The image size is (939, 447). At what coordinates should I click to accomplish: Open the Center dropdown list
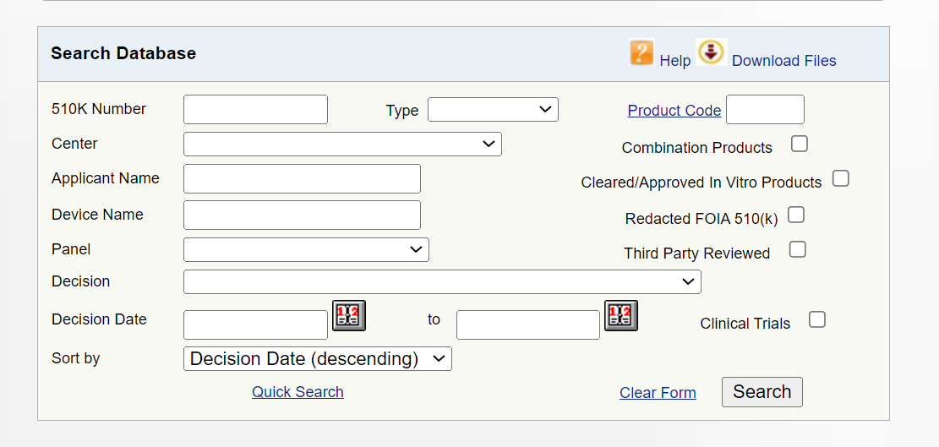tap(342, 144)
